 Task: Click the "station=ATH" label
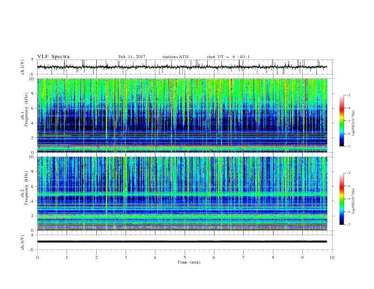pos(175,57)
